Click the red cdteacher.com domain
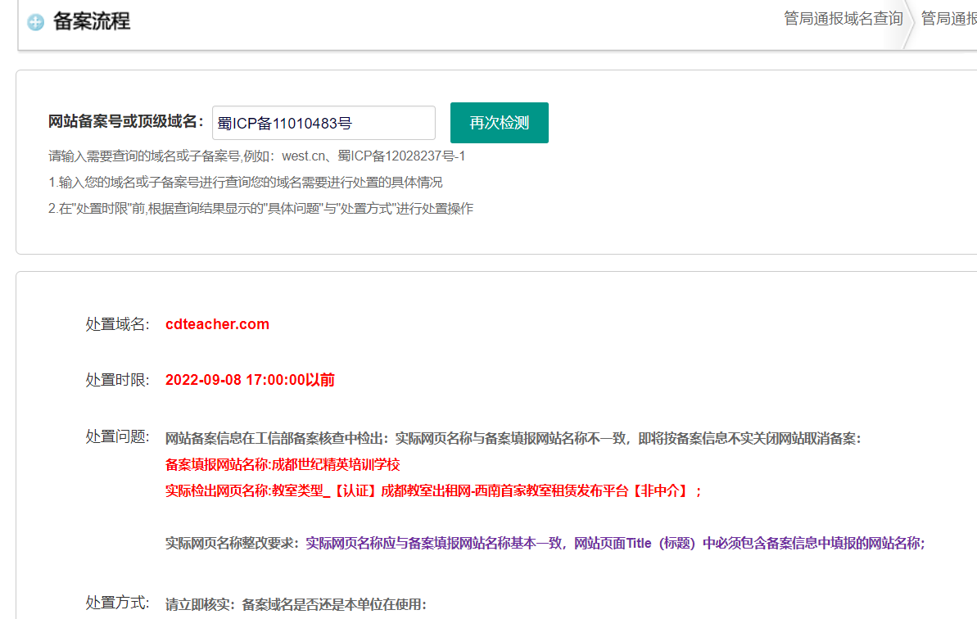The height and width of the screenshot is (619, 977). coord(217,324)
